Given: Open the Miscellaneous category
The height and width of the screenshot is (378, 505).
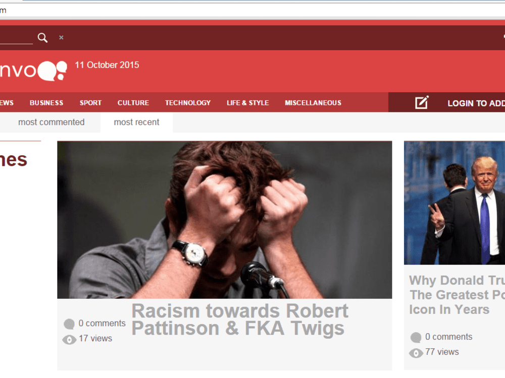Looking at the screenshot, I should [x=313, y=103].
